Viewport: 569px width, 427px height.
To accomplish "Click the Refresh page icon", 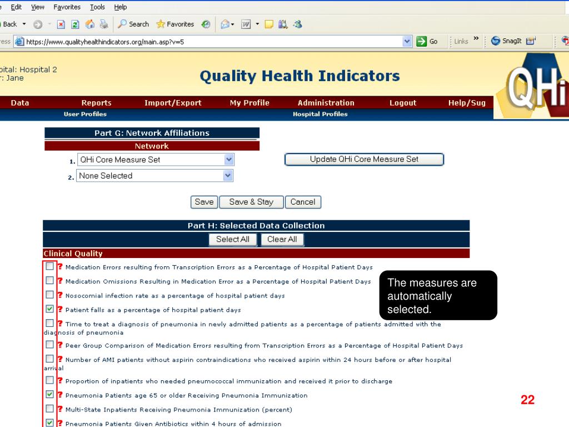I will pos(75,24).
